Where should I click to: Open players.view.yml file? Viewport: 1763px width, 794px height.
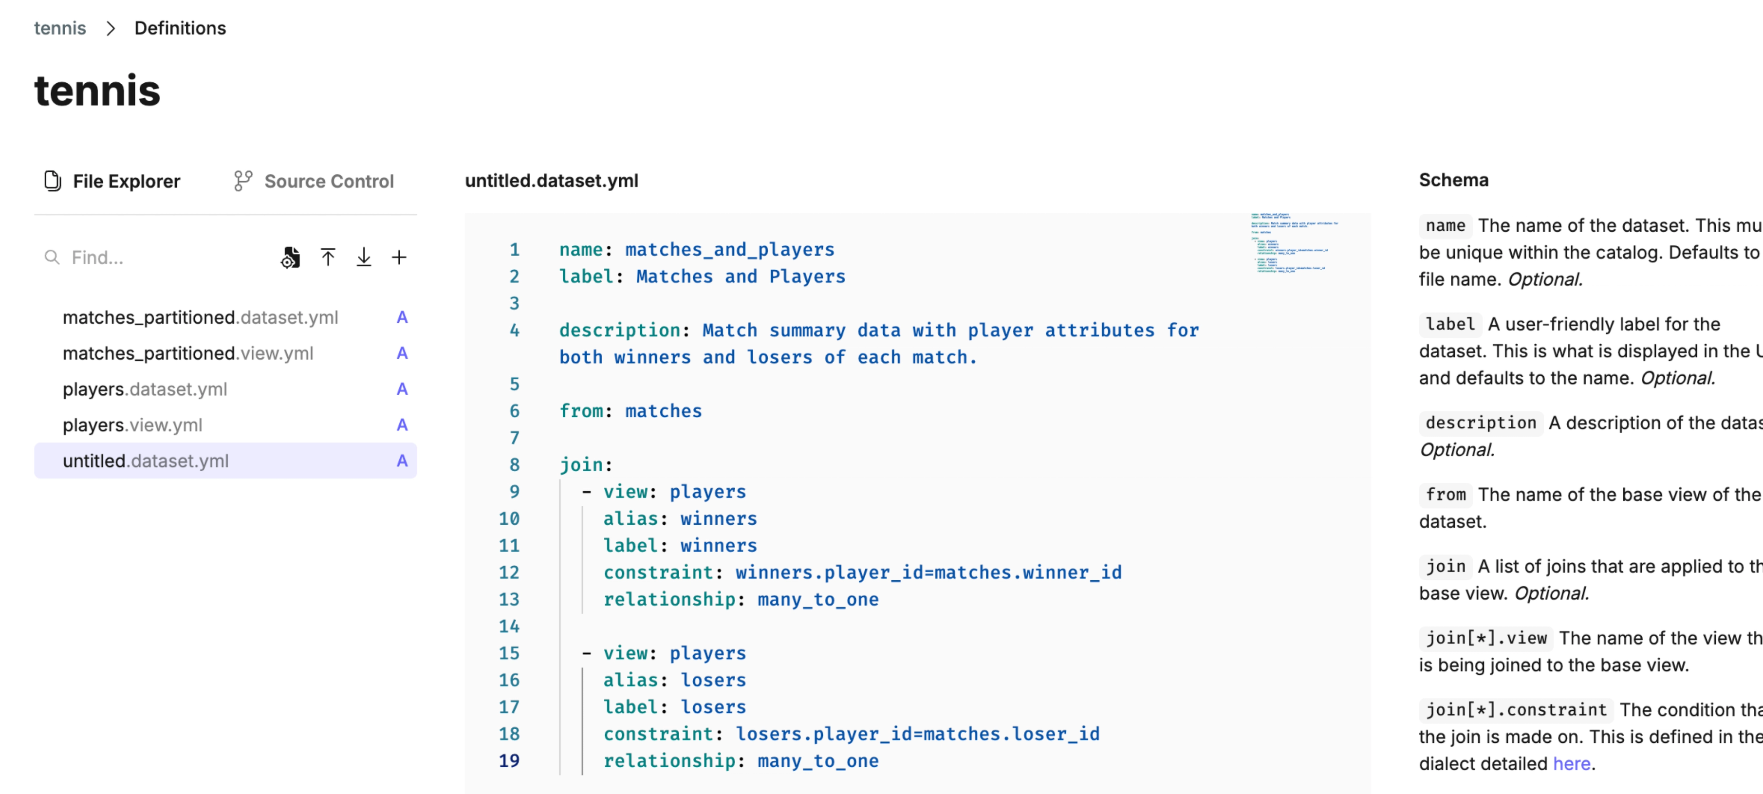click(133, 425)
